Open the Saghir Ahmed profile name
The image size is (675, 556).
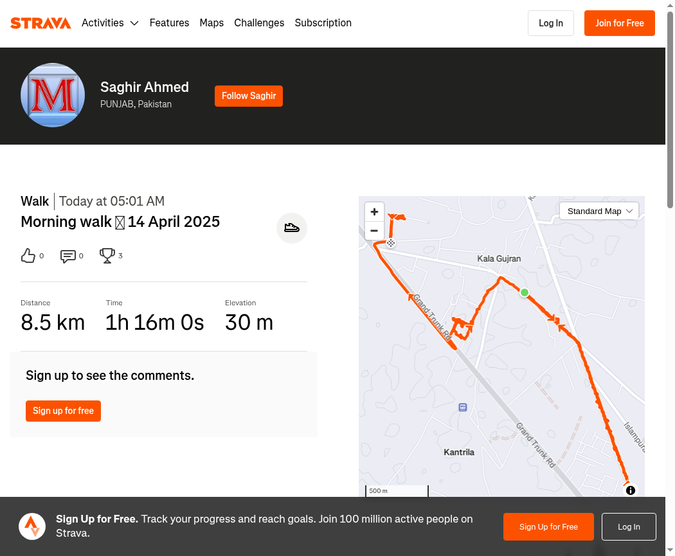(x=145, y=87)
